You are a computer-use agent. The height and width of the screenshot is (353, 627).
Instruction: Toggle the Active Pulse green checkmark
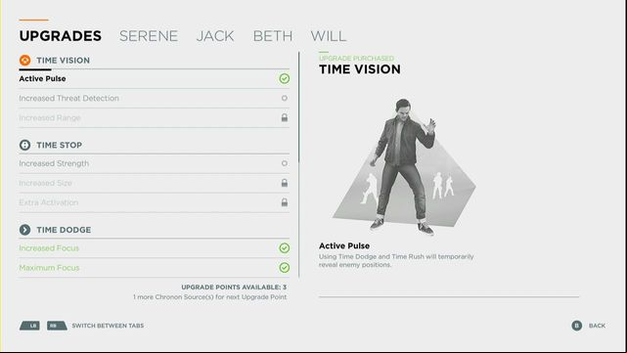285,79
